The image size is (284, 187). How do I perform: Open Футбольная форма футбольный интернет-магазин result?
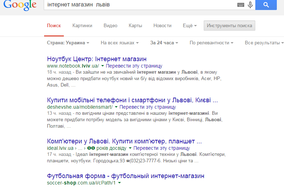126,176
